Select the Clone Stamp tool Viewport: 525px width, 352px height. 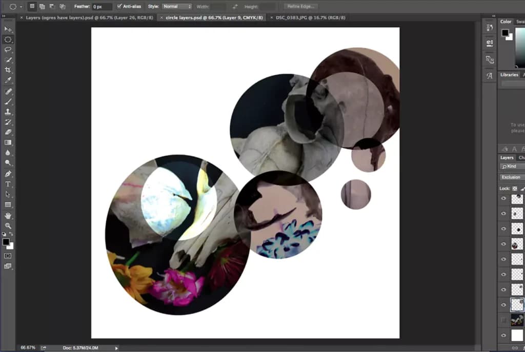[8, 112]
